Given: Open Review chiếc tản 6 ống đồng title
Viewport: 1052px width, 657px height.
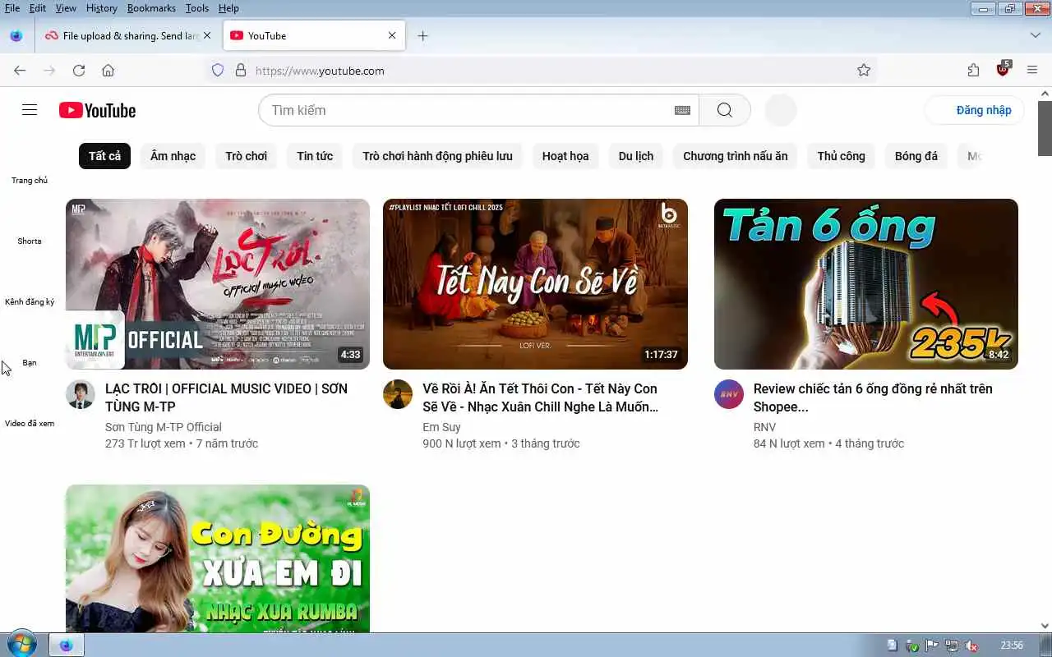Looking at the screenshot, I should point(873,397).
